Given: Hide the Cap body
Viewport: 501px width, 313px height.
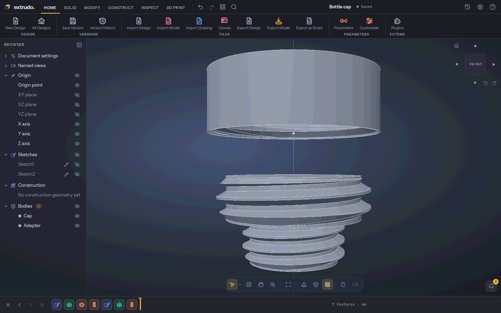Looking at the screenshot, I should point(77,216).
